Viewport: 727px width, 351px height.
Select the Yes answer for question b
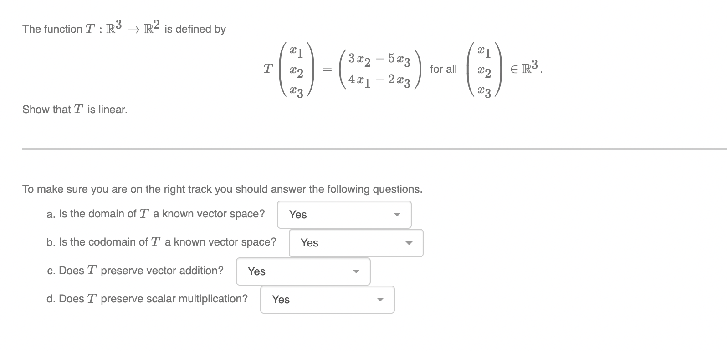coord(309,243)
